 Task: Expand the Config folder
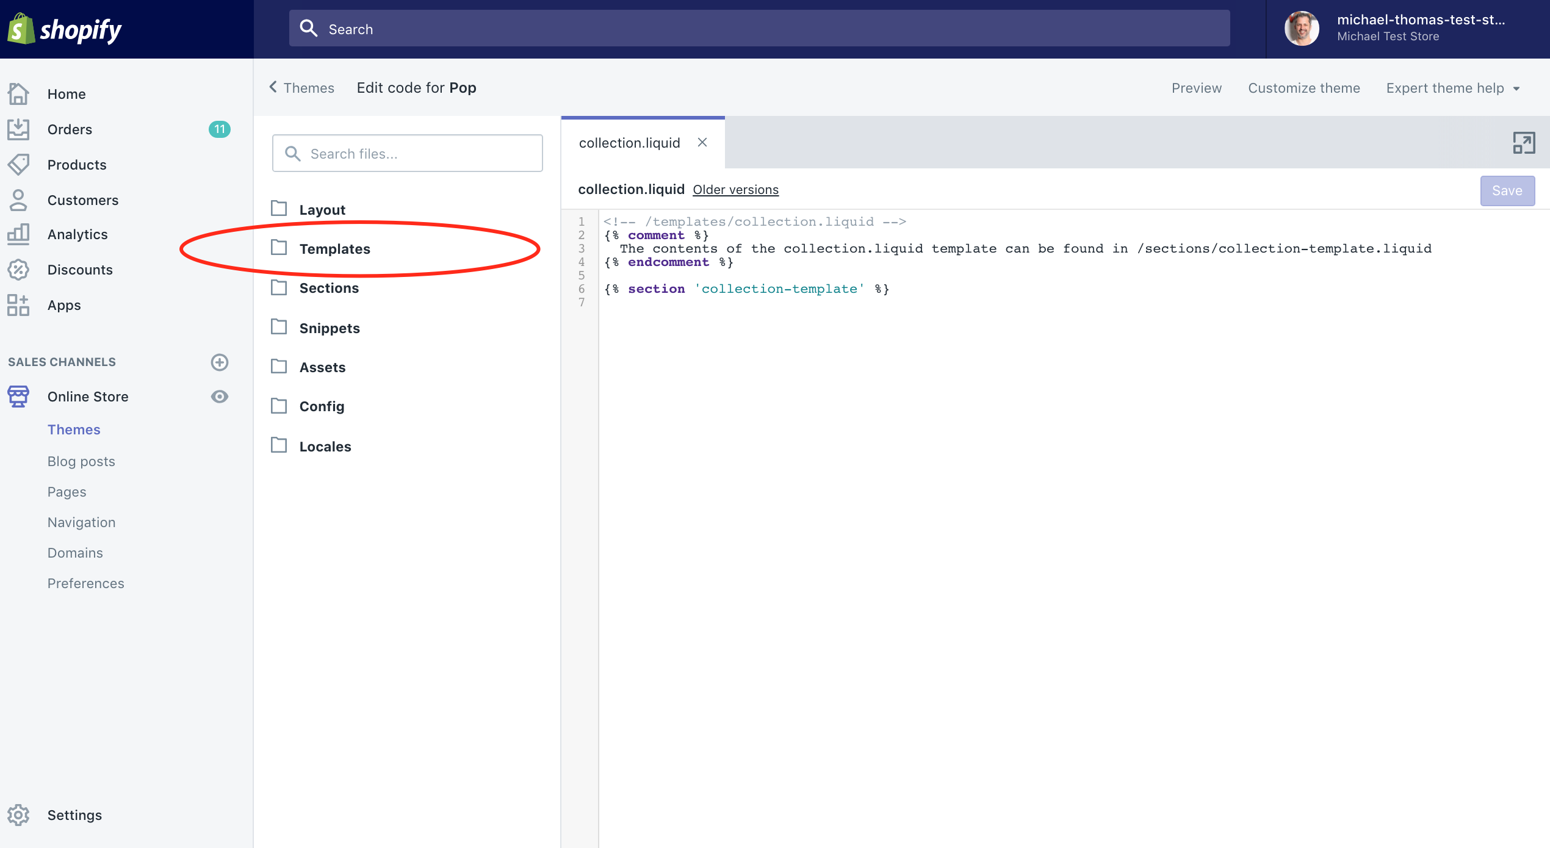[x=322, y=406]
